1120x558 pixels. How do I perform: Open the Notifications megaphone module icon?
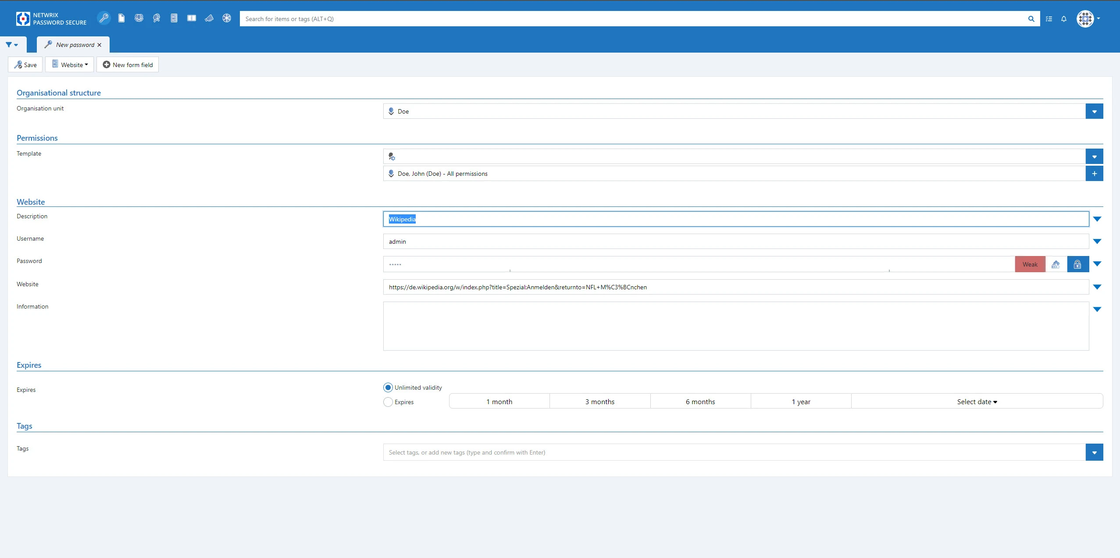coord(209,18)
